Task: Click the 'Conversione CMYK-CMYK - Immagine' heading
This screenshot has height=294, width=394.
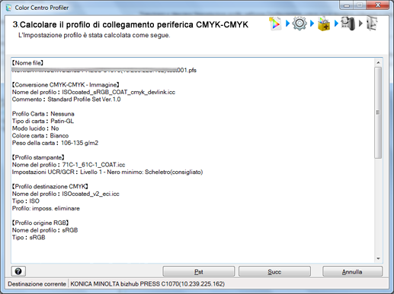Action: point(66,84)
